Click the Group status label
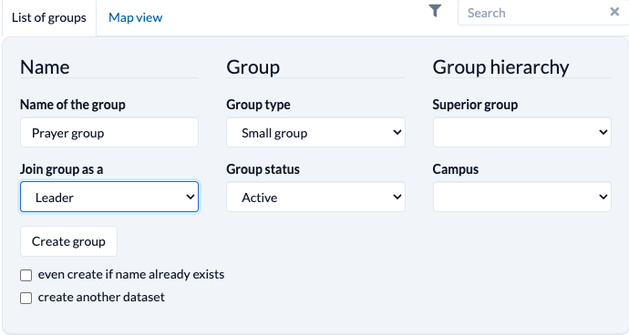Screen dimensions: 629x335 pyautogui.click(x=263, y=169)
